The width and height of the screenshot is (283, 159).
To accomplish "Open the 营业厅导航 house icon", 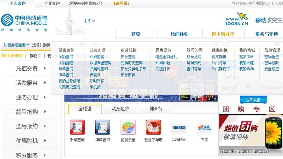I will click(153, 127).
